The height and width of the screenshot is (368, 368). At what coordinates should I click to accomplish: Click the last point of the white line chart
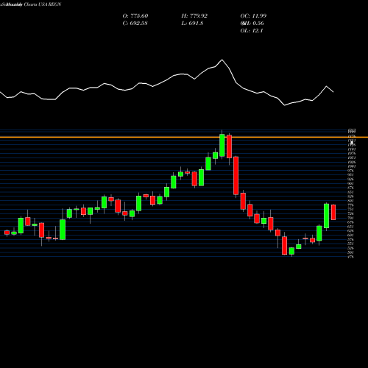333,92
